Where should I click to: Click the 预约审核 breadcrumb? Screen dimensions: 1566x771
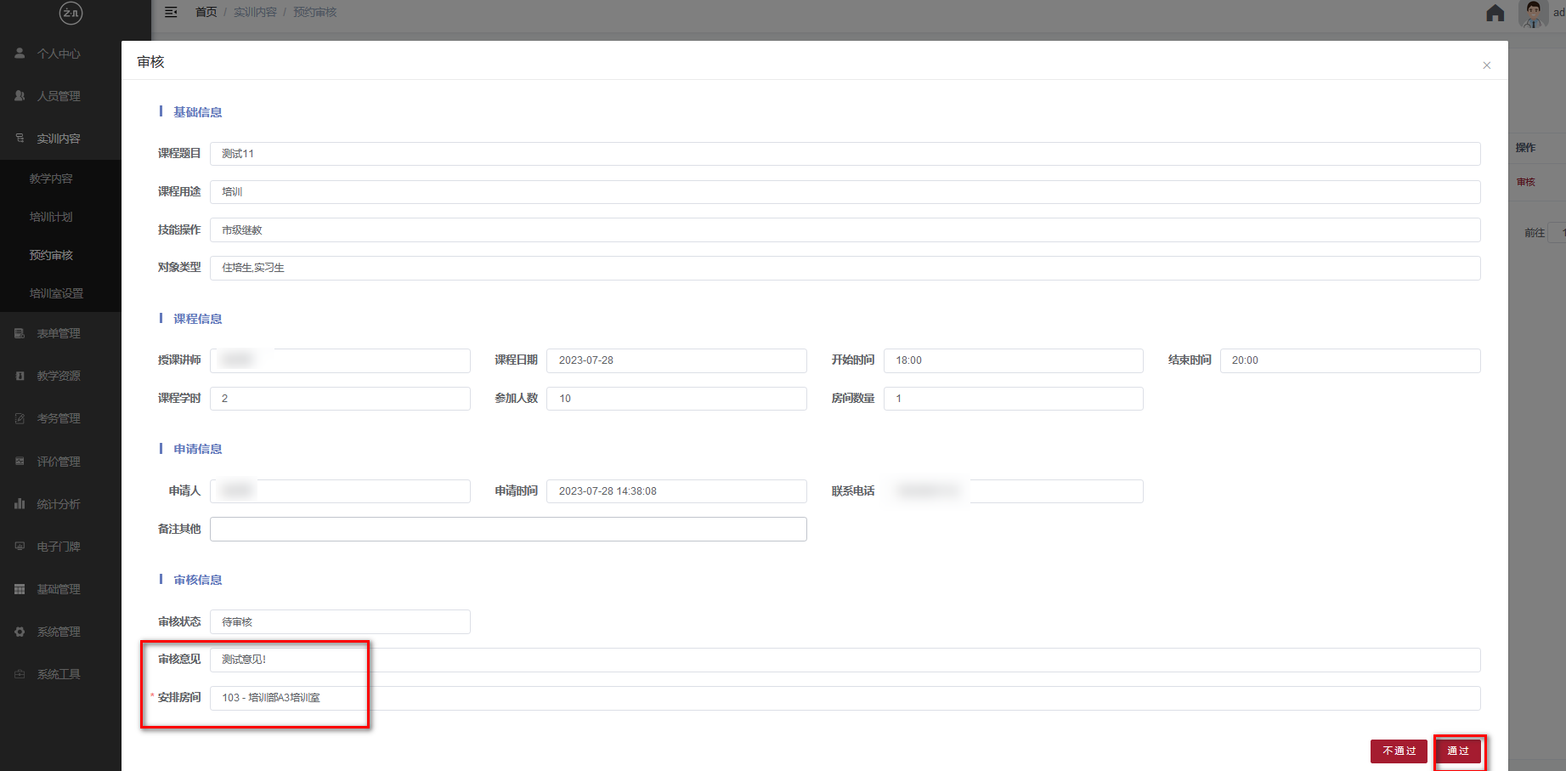[x=315, y=12]
